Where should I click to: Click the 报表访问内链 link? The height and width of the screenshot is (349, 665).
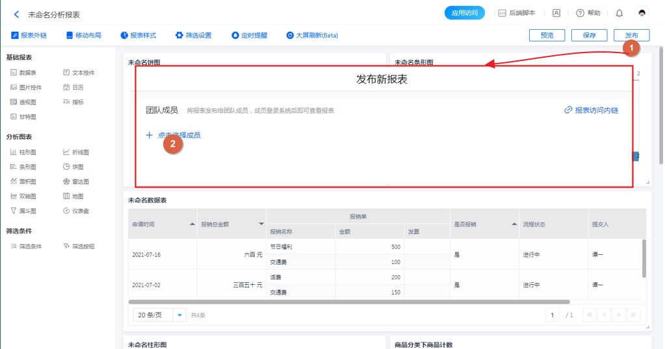pyautogui.click(x=591, y=110)
